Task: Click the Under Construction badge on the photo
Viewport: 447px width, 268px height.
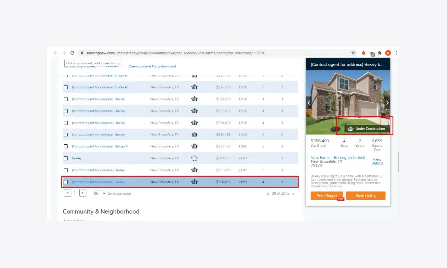Action: click(367, 129)
